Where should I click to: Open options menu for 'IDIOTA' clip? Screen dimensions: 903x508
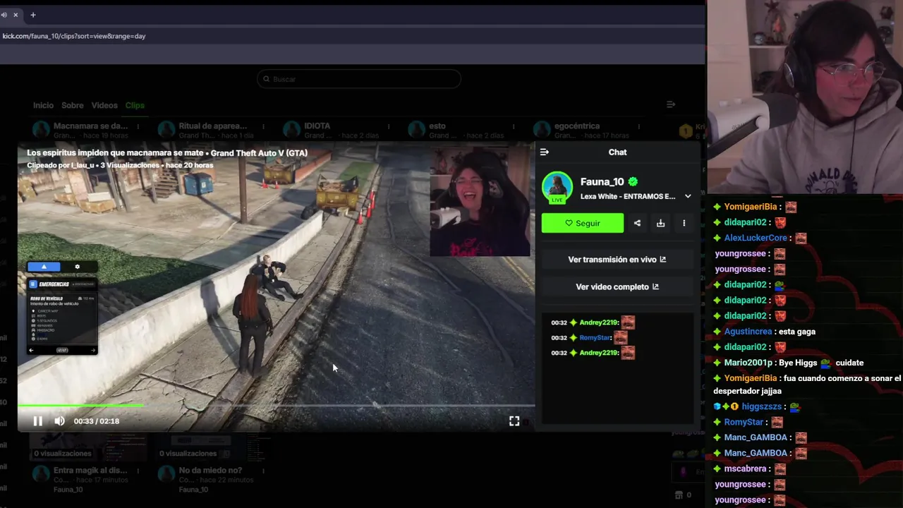click(x=389, y=126)
